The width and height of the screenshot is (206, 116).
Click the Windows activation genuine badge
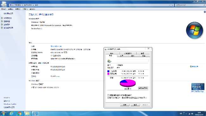coord(198,87)
